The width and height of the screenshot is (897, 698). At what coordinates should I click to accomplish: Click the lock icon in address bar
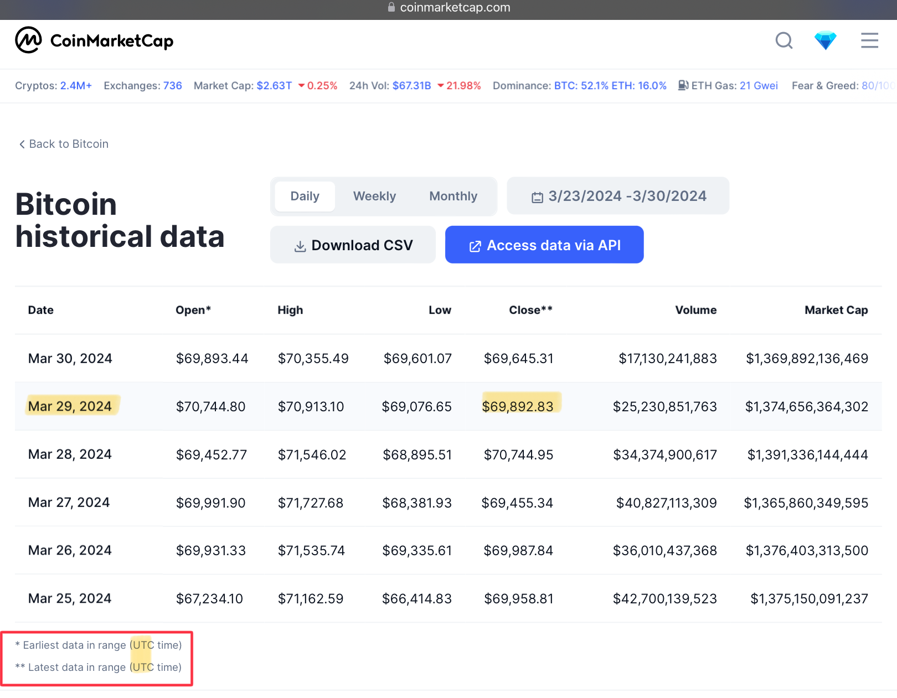pos(391,7)
